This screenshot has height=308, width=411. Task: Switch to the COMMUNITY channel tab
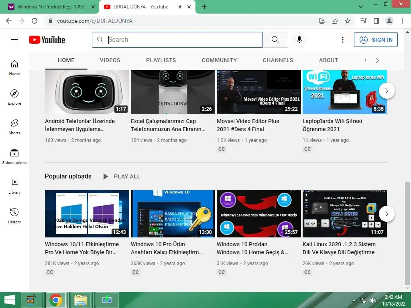[220, 60]
